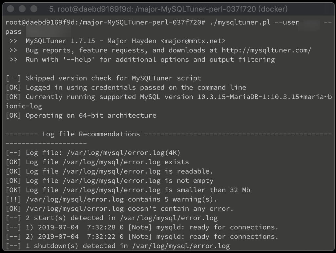Click the ./mysqltuner.pl command text
Viewport: 336px width, 253px height.
click(240, 22)
